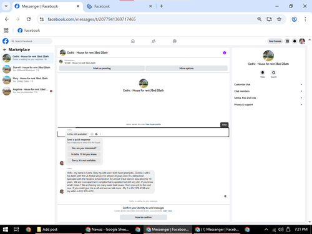Switch to Nawaz - Google Sheets taskbar window
Viewport: 312px width, 234px height.
(107, 230)
